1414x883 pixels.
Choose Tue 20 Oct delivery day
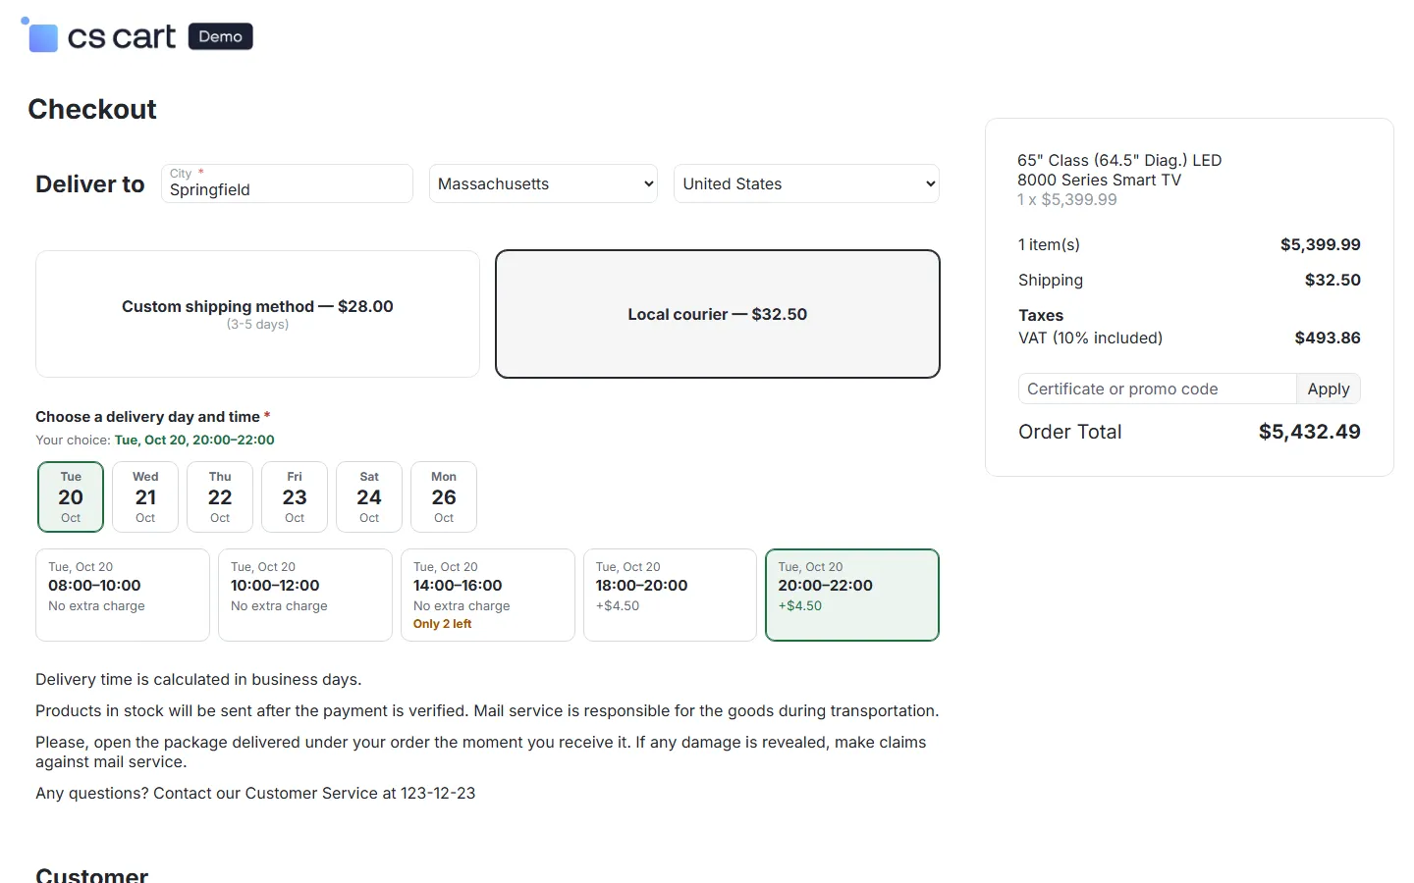[71, 496]
